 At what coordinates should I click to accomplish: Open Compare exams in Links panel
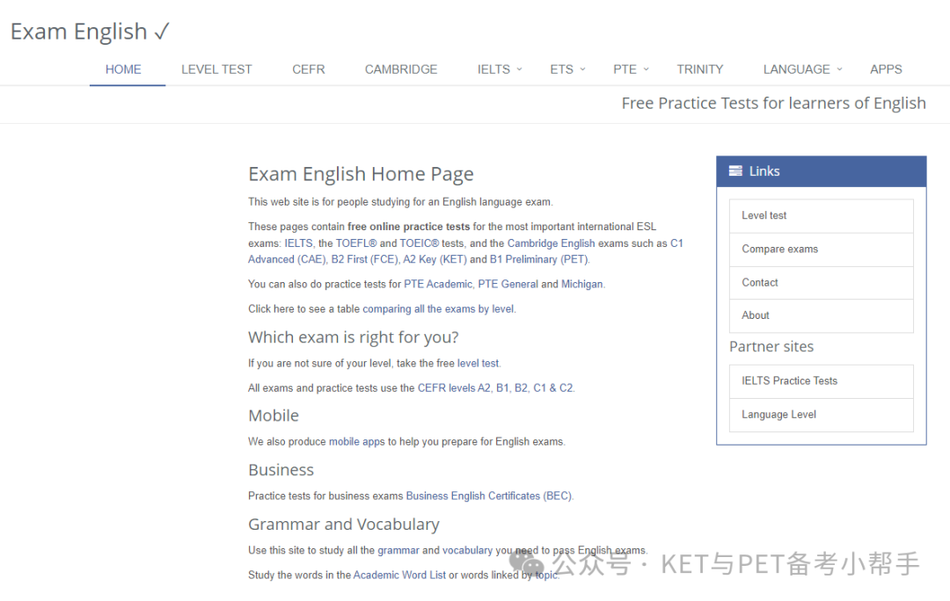point(821,250)
